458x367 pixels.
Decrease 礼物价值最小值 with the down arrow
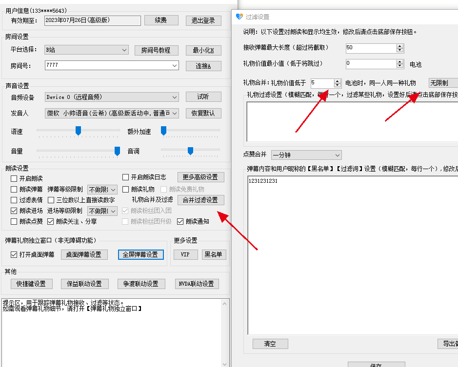(x=400, y=66)
